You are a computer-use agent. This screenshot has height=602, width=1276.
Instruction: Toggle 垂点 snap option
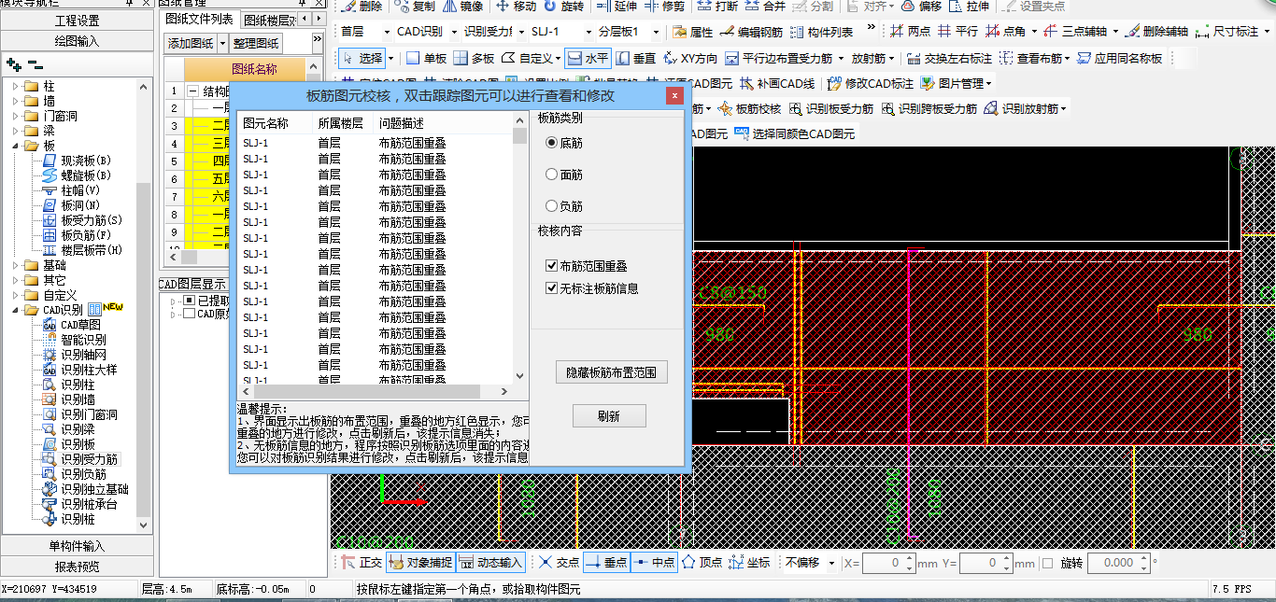click(x=606, y=563)
